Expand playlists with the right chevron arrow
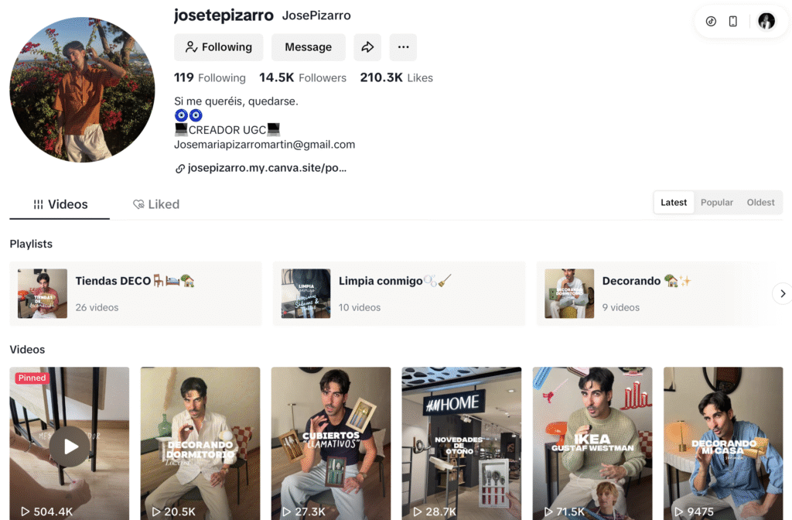 tap(783, 293)
